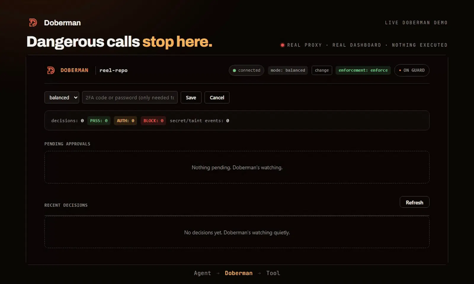Click the reel-repo repository name
This screenshot has width=474, height=284.
pos(113,70)
